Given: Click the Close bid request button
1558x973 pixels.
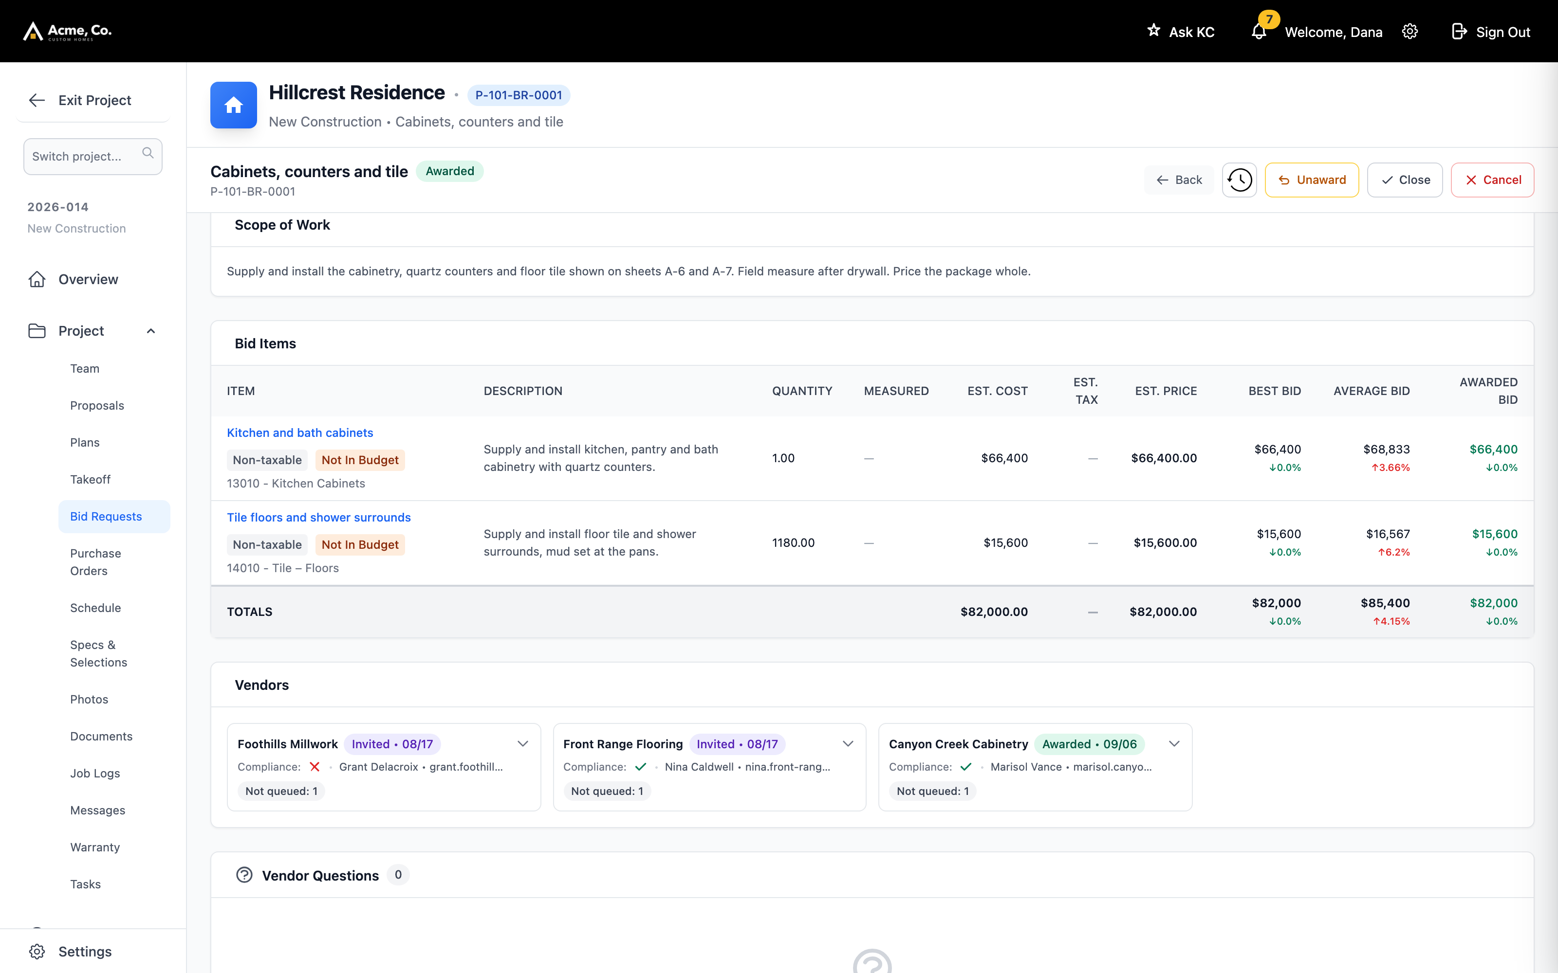Looking at the screenshot, I should tap(1404, 180).
